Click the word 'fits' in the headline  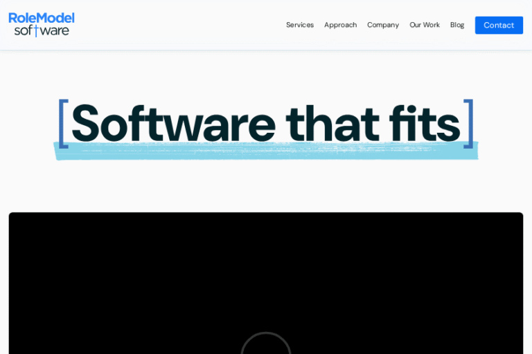point(424,124)
